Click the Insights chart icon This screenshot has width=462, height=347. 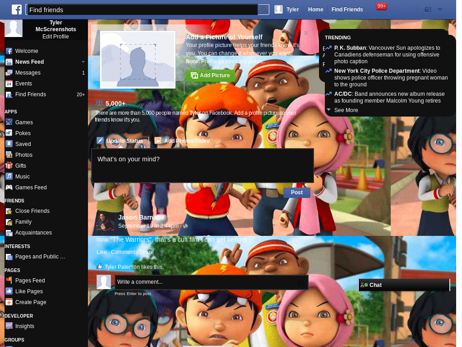point(9,326)
